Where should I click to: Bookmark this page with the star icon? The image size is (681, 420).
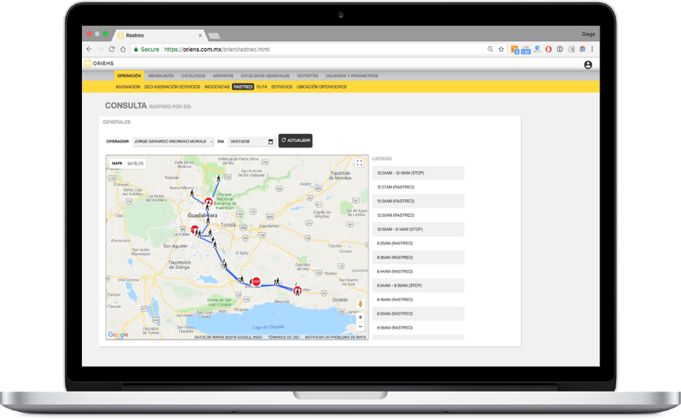pyautogui.click(x=501, y=49)
